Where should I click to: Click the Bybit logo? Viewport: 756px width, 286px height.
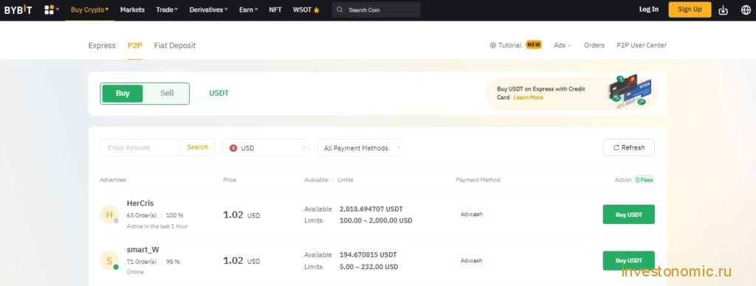(x=18, y=10)
